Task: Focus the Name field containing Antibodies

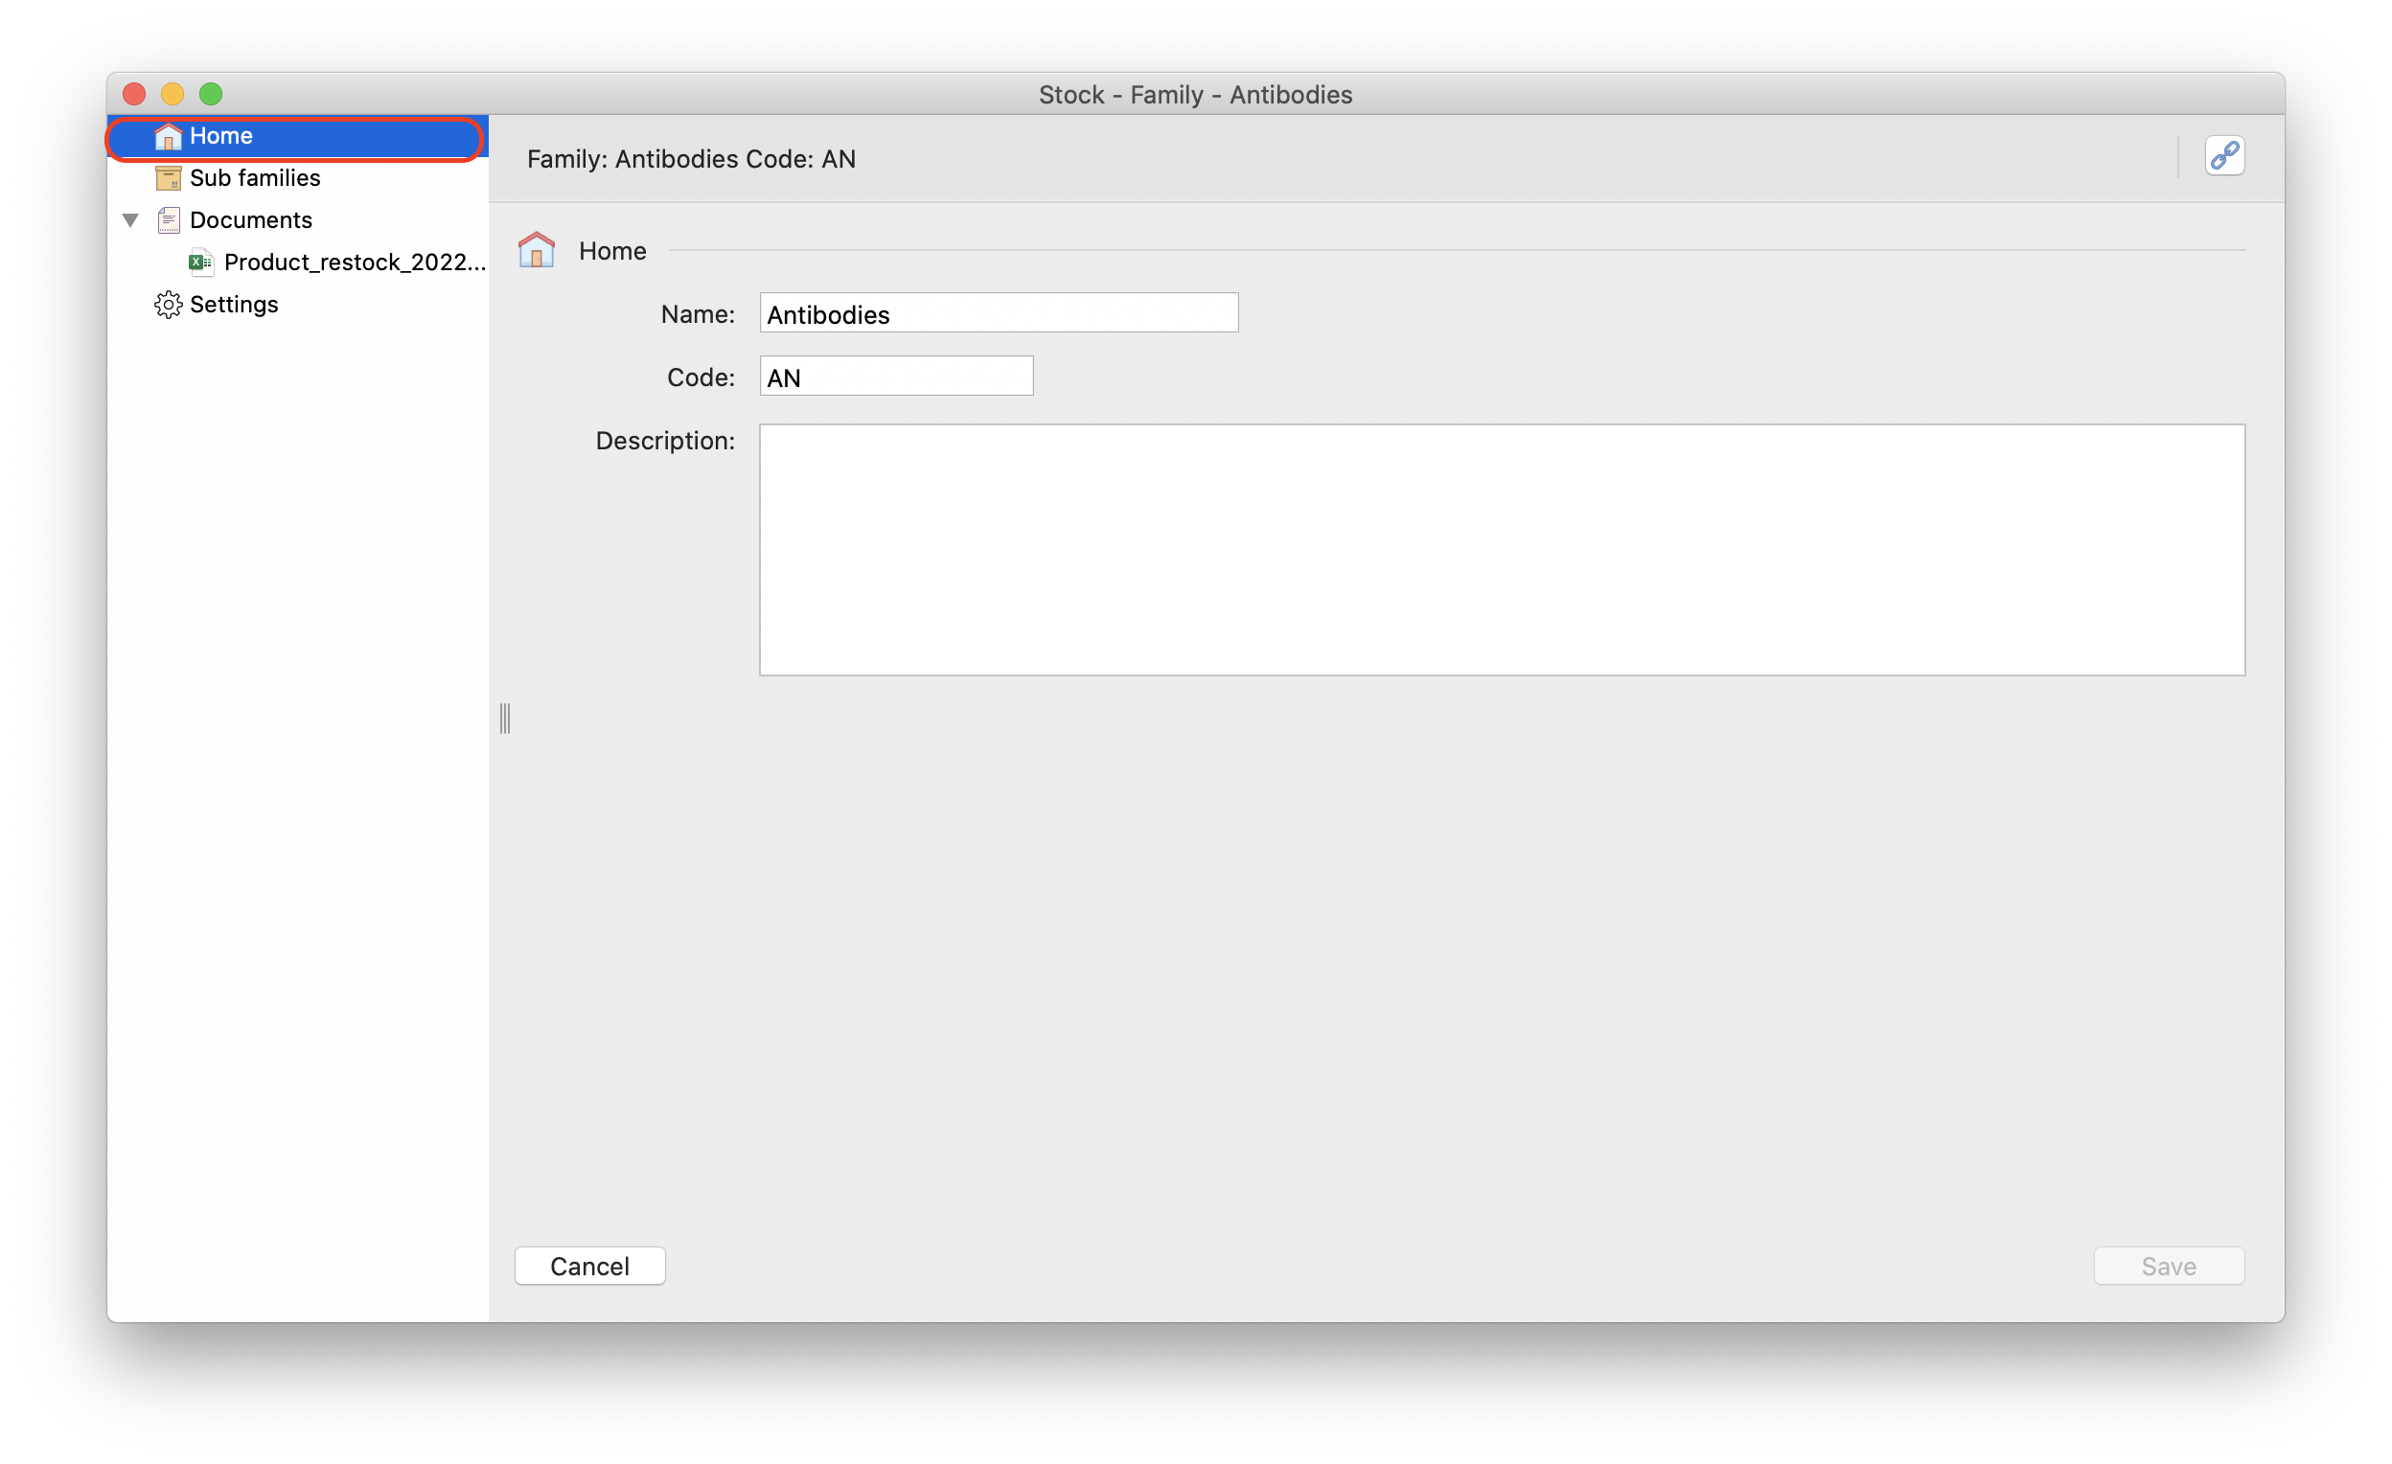Action: 999,313
